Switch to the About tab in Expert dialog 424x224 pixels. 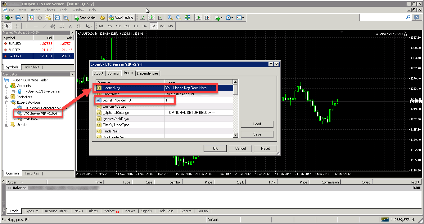(99, 73)
